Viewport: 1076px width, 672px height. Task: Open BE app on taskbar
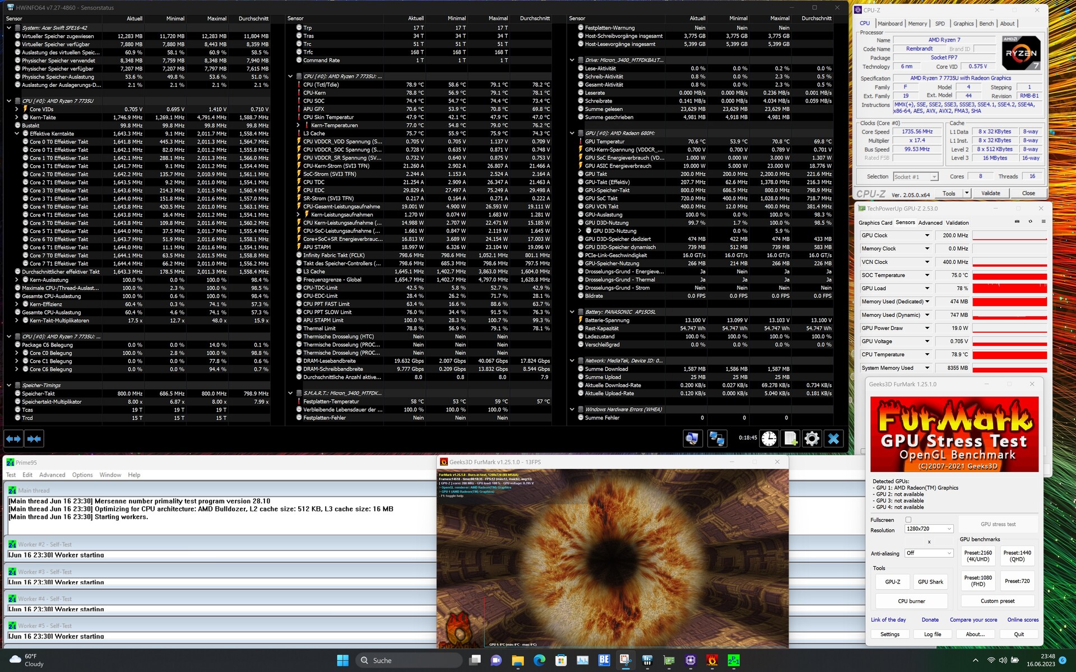click(604, 660)
